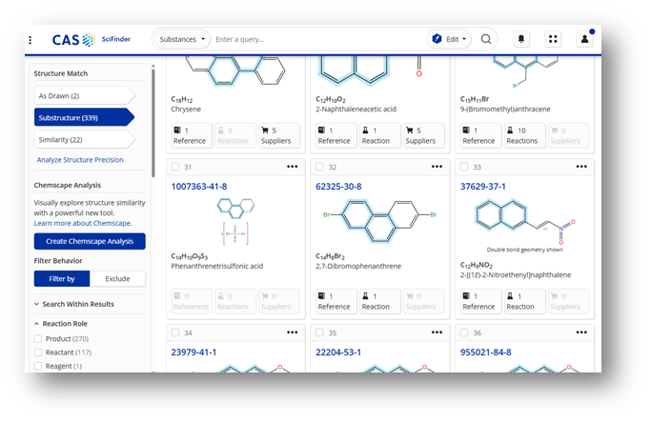Open the Substances search type dropdown

tap(182, 39)
